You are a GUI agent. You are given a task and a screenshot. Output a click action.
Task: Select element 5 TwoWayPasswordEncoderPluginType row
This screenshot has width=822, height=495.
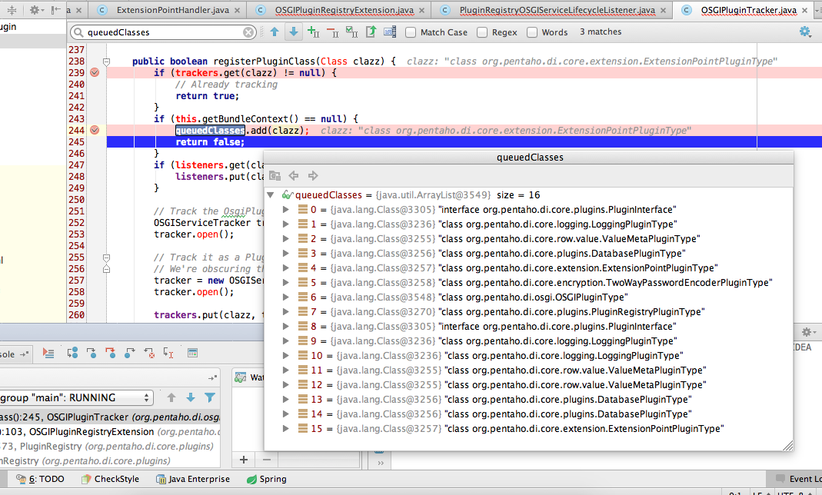[528, 283]
